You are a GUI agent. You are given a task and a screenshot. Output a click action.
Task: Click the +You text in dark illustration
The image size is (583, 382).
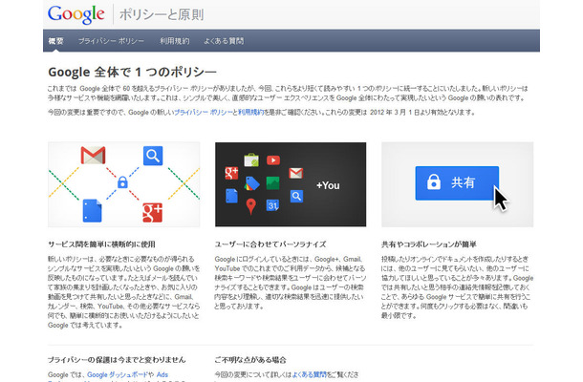328,185
